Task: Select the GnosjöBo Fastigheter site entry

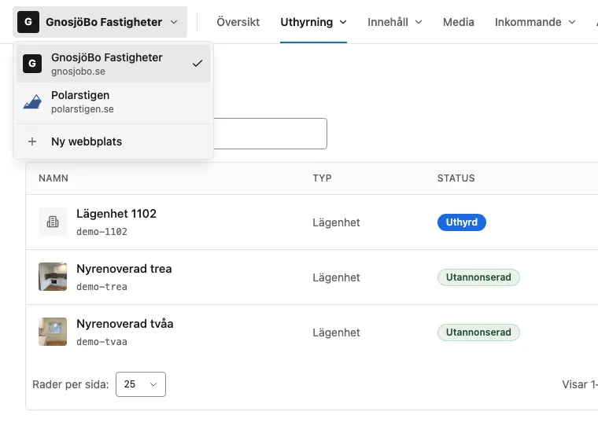Action: tap(113, 64)
